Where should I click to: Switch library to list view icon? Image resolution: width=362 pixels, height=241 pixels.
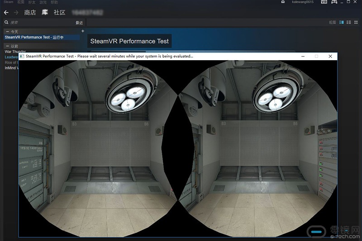coord(348,22)
